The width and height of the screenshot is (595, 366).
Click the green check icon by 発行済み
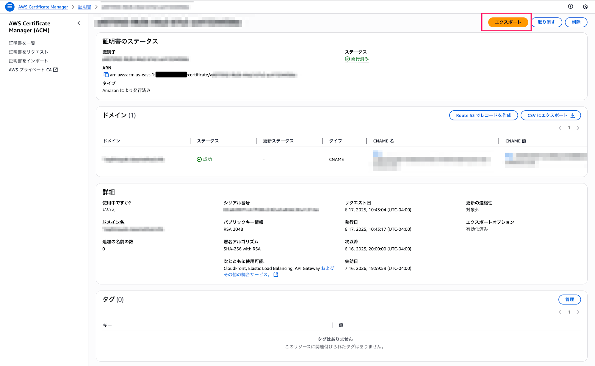click(347, 59)
